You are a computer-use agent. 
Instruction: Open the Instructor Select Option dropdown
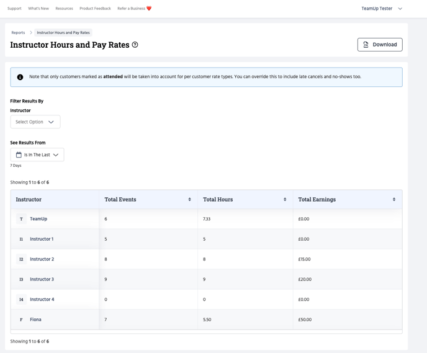(35, 122)
